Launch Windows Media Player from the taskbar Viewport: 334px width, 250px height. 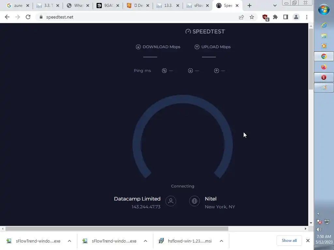(x=324, y=46)
